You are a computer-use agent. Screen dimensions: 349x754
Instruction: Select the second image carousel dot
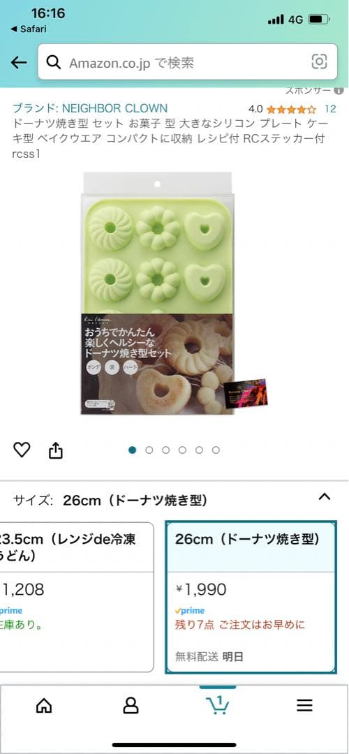tap(149, 450)
